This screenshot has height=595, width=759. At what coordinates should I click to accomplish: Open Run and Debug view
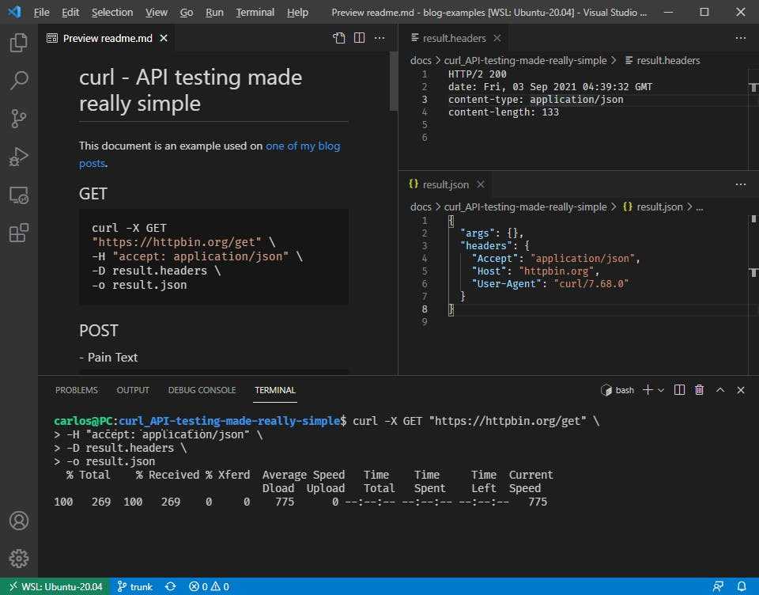click(19, 157)
